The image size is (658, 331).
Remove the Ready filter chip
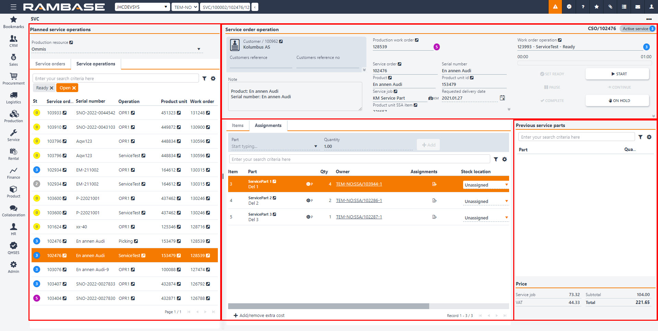pos(51,88)
